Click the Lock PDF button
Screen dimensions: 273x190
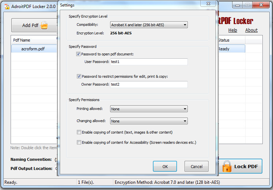click(240, 166)
